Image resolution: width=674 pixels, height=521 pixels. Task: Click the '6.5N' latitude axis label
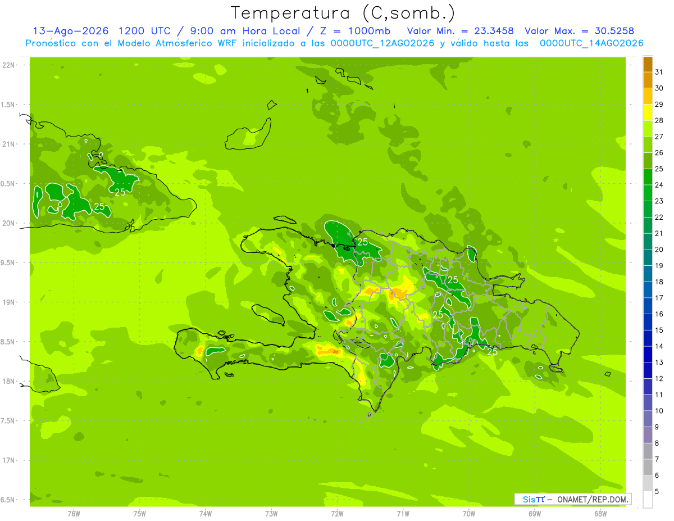(8, 500)
